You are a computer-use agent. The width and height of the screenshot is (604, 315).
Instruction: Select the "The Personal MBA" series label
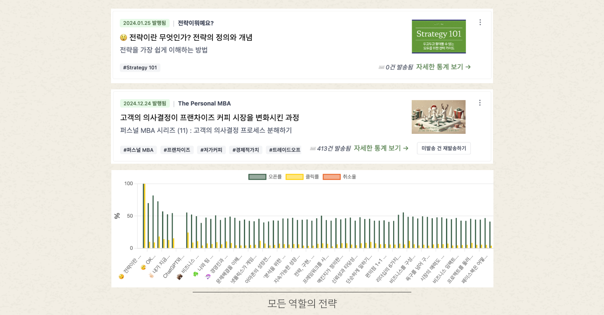pyautogui.click(x=204, y=103)
